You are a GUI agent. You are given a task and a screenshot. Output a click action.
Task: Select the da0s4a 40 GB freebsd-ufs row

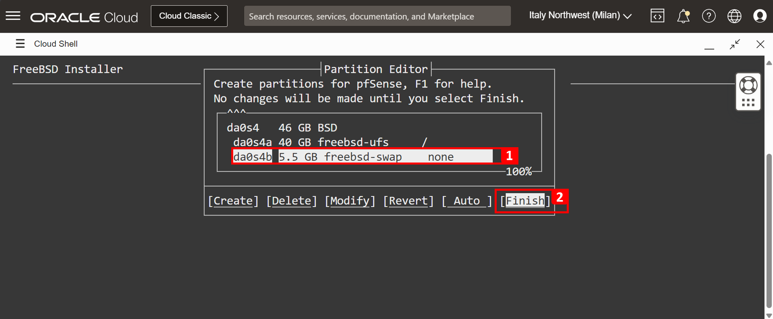pos(330,142)
